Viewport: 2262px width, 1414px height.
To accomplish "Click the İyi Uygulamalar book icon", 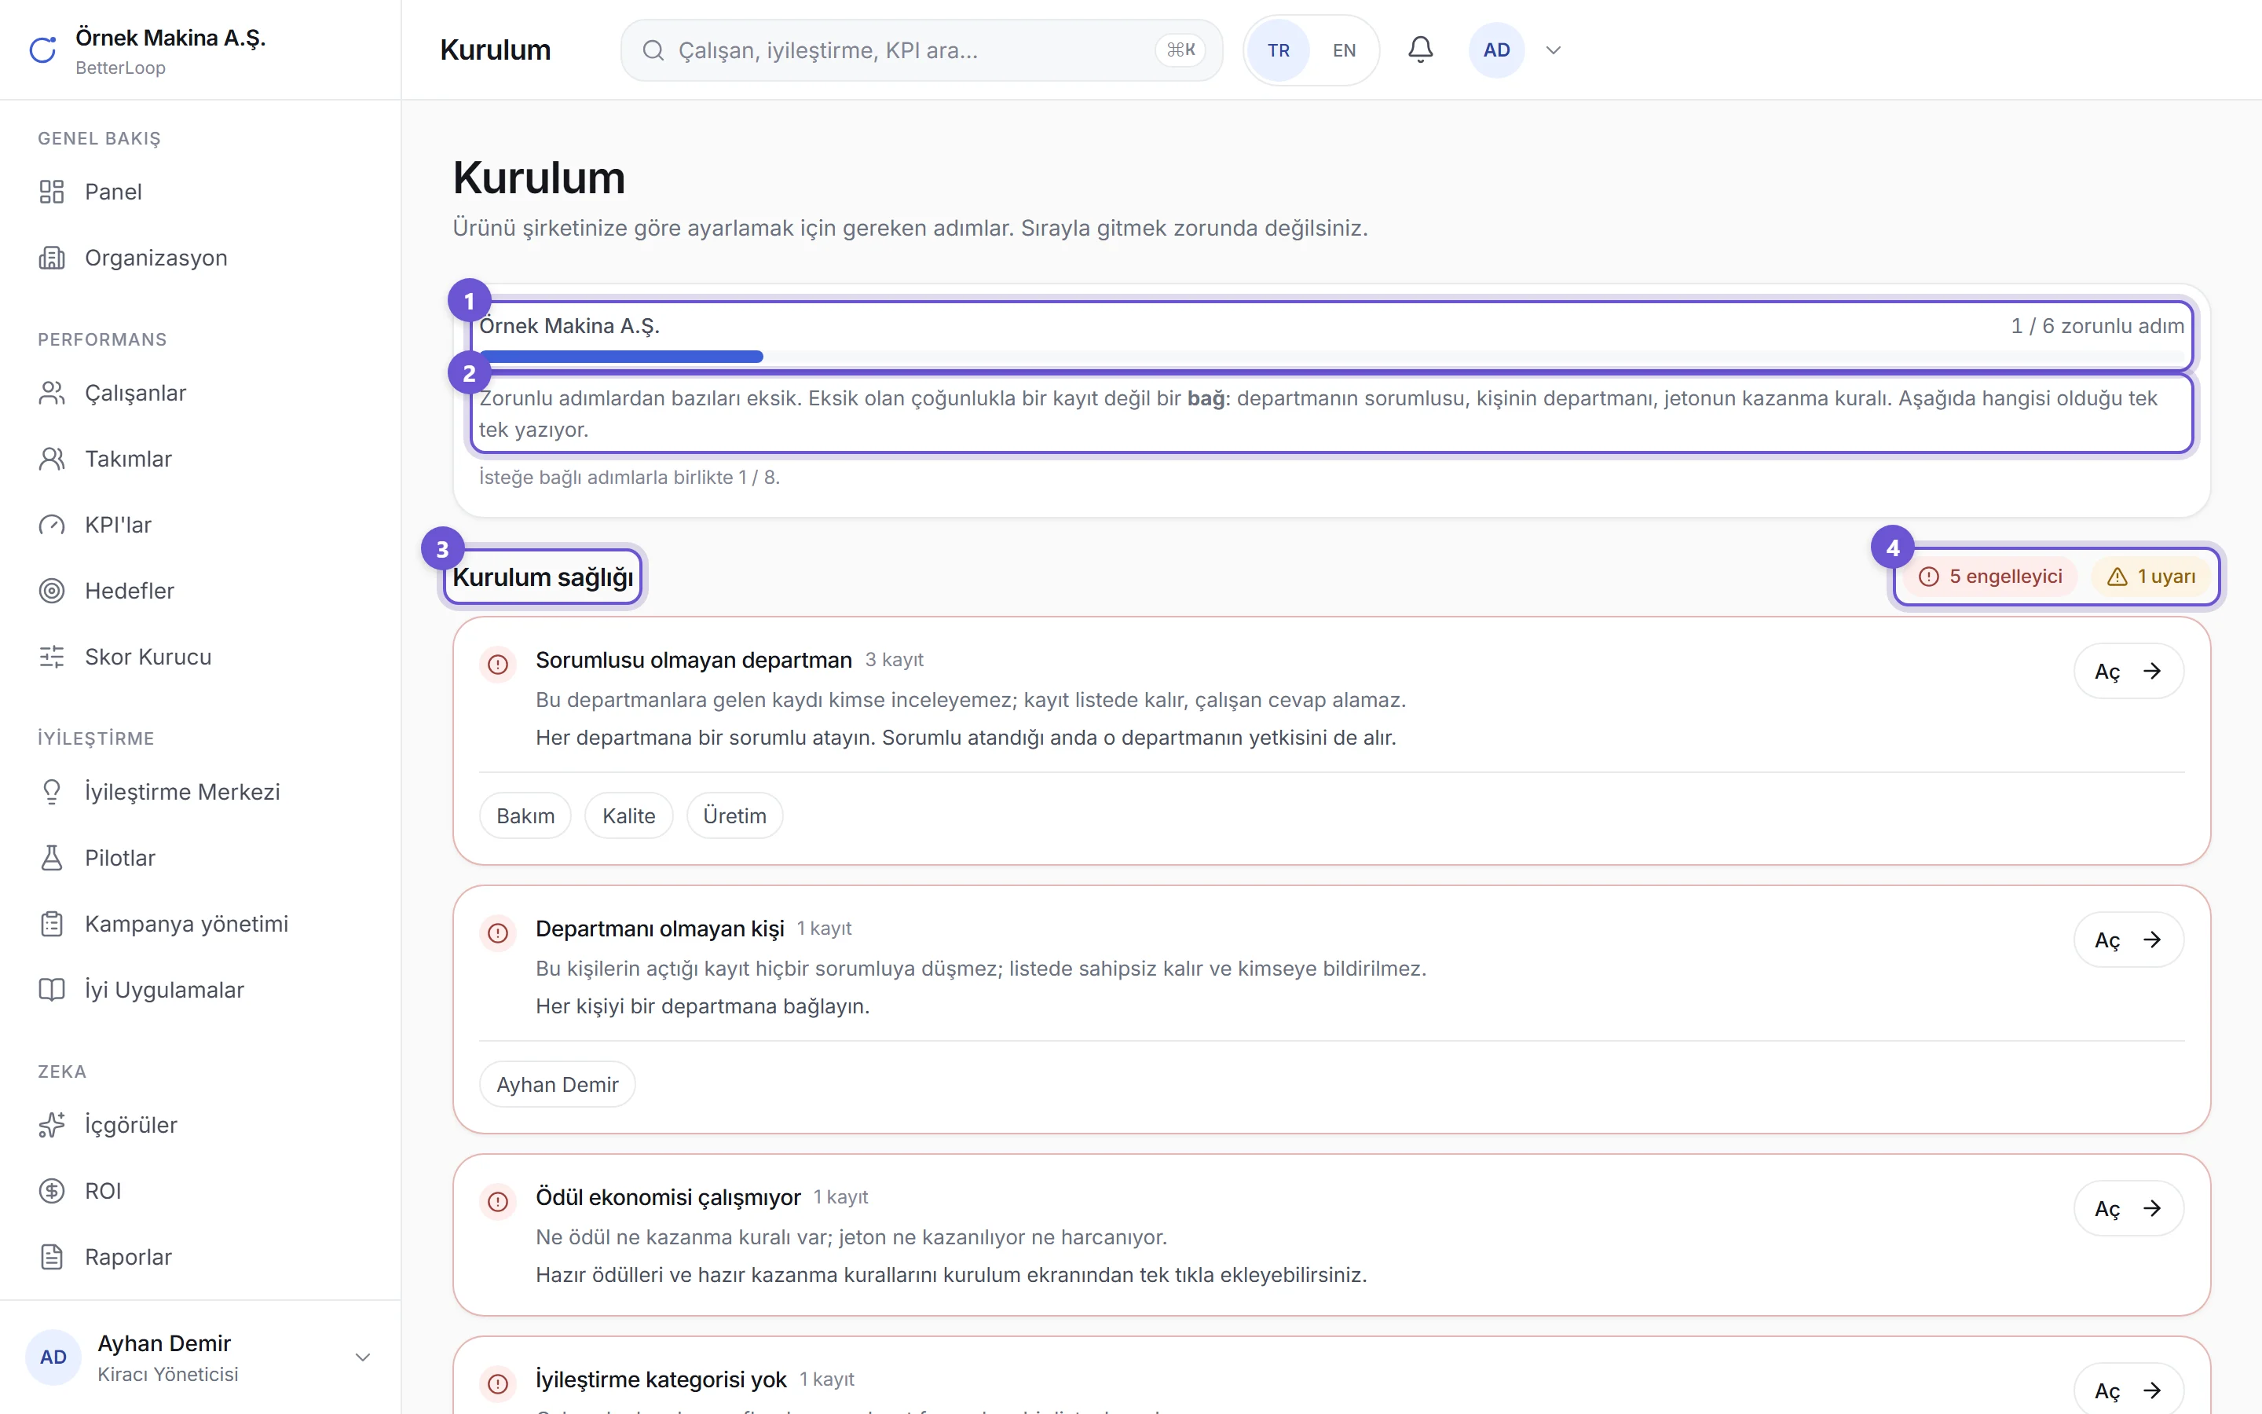I will (51, 991).
